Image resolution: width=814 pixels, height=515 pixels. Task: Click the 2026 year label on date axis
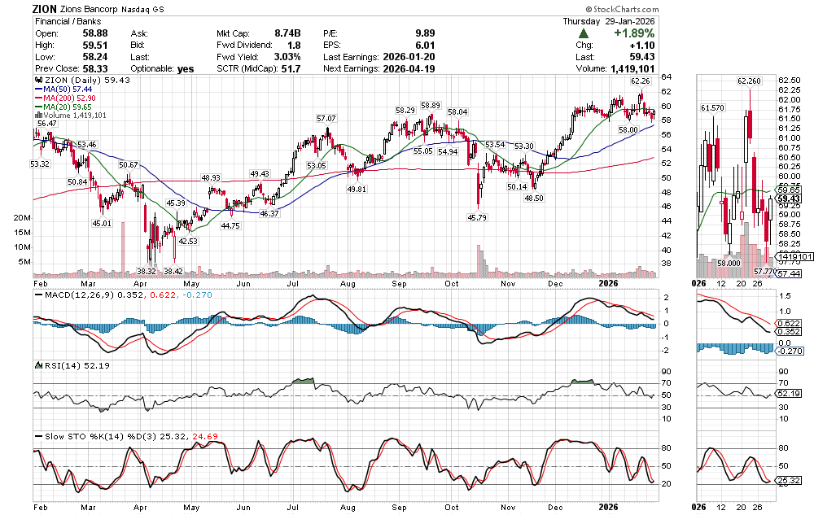(x=610, y=283)
